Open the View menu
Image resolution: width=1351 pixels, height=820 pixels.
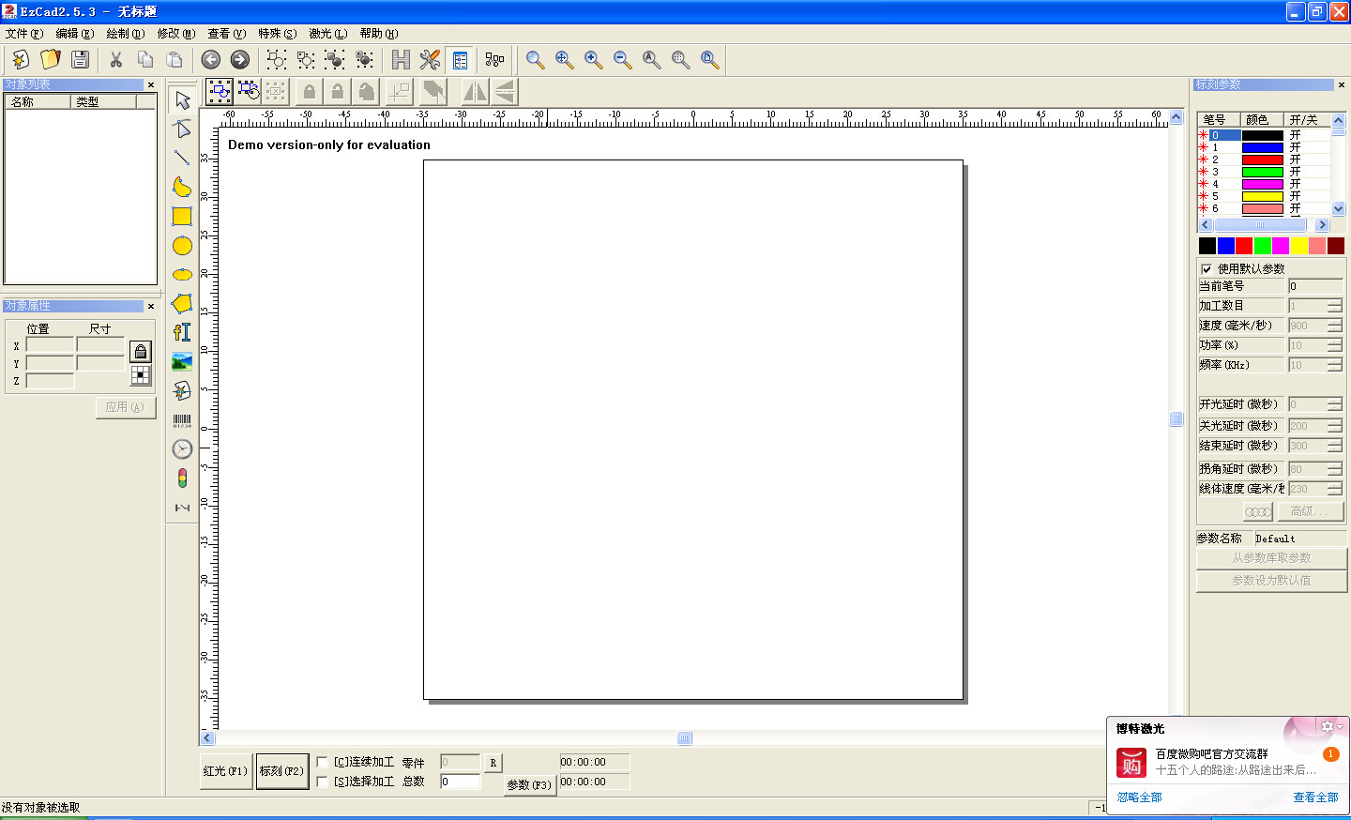227,34
